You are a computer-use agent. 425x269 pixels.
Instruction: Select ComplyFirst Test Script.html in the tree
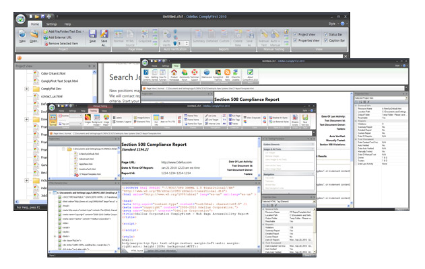tap(59, 81)
